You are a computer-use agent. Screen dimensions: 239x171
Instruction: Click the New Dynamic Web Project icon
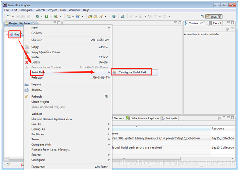pyautogui.click(x=69, y=16)
